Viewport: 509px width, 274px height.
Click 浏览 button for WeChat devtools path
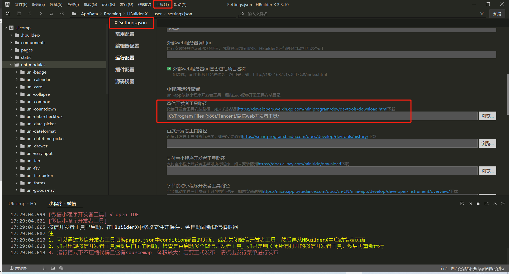click(x=487, y=116)
